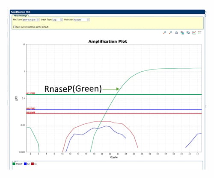Toggle the legend display icon
214x178 pixels.
point(200,32)
